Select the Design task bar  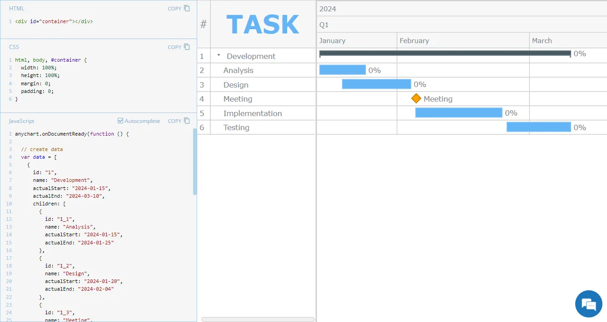point(376,84)
